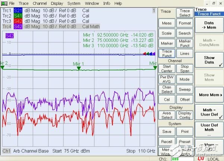Toggle Math = User Def option
224x161 pixels.
tap(209, 112)
